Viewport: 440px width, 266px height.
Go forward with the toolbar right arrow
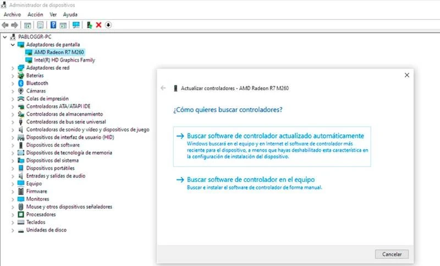pyautogui.click(x=14, y=25)
